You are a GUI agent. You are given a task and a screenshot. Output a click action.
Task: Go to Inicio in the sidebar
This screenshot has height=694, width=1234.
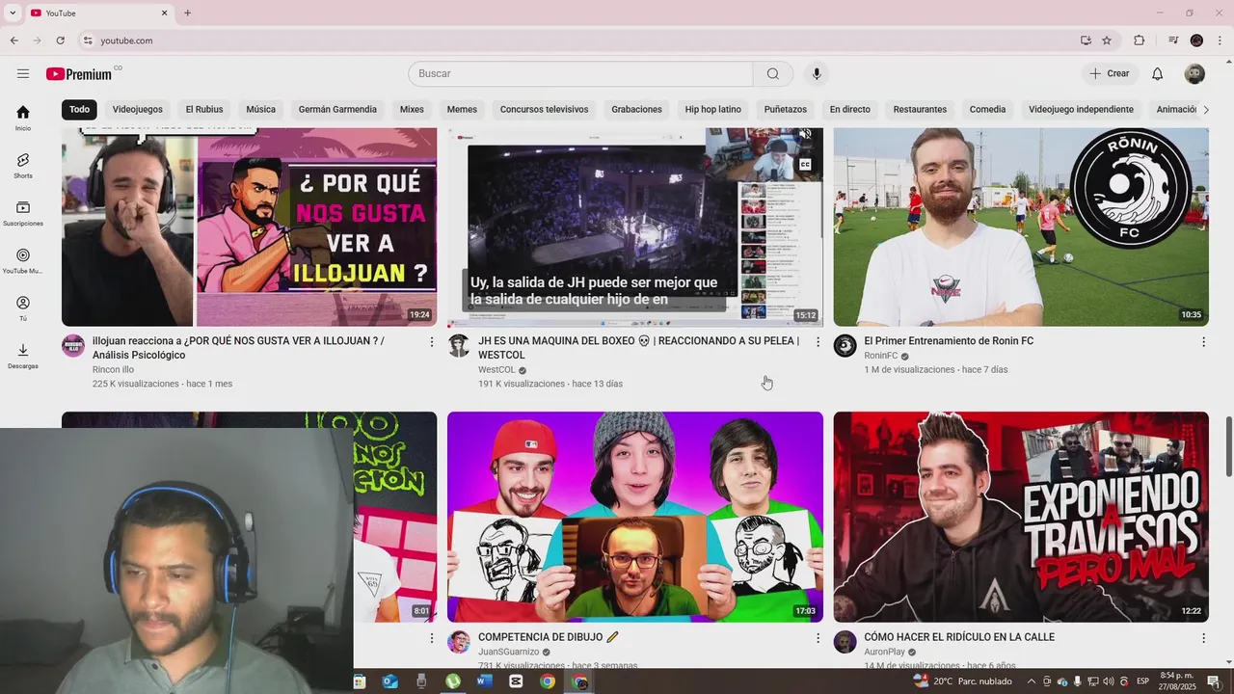pos(23,118)
